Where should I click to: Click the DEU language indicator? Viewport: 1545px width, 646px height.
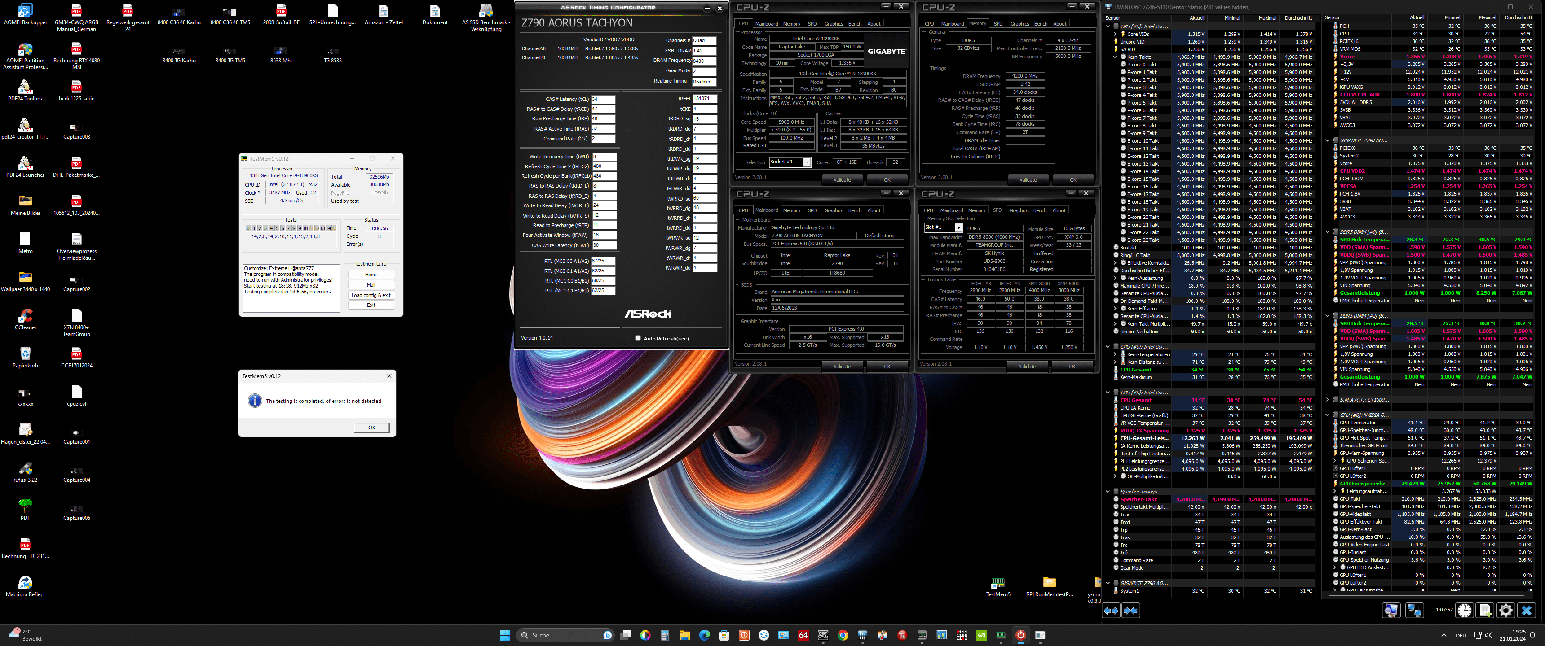pyautogui.click(x=1461, y=635)
